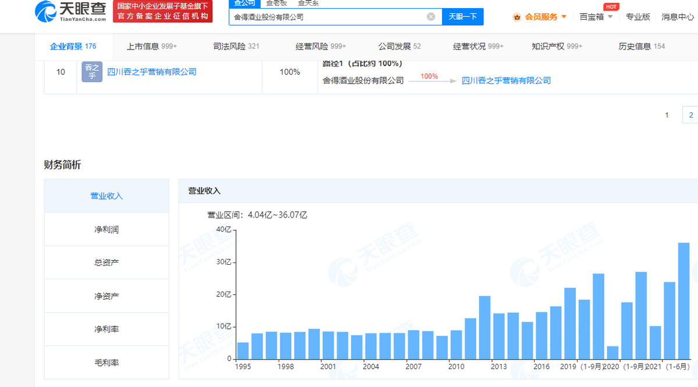Open 专业版 link

[x=638, y=17]
